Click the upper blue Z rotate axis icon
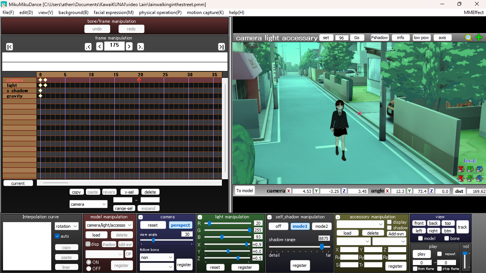Screen dimensions: 486x273 click(479, 169)
